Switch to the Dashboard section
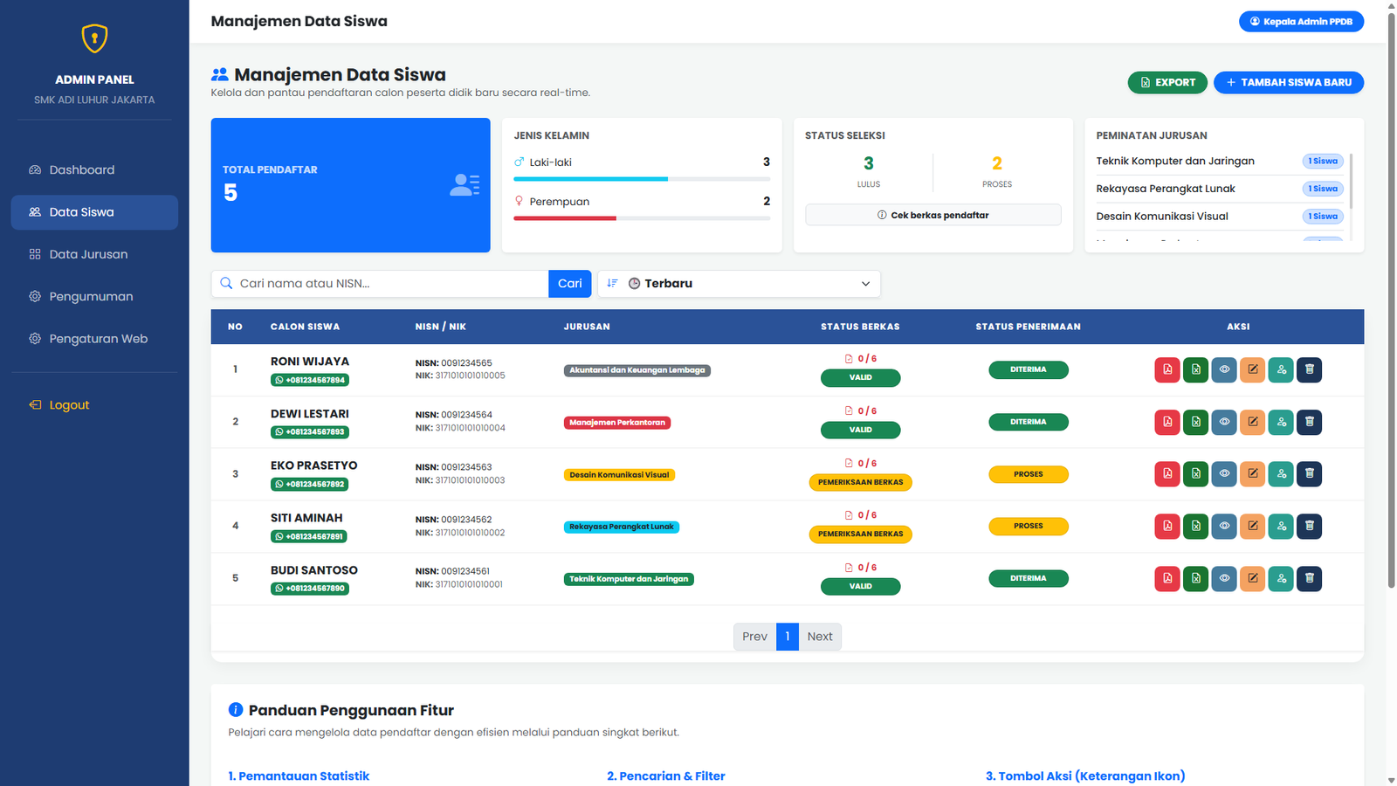1397x786 pixels. 81,169
